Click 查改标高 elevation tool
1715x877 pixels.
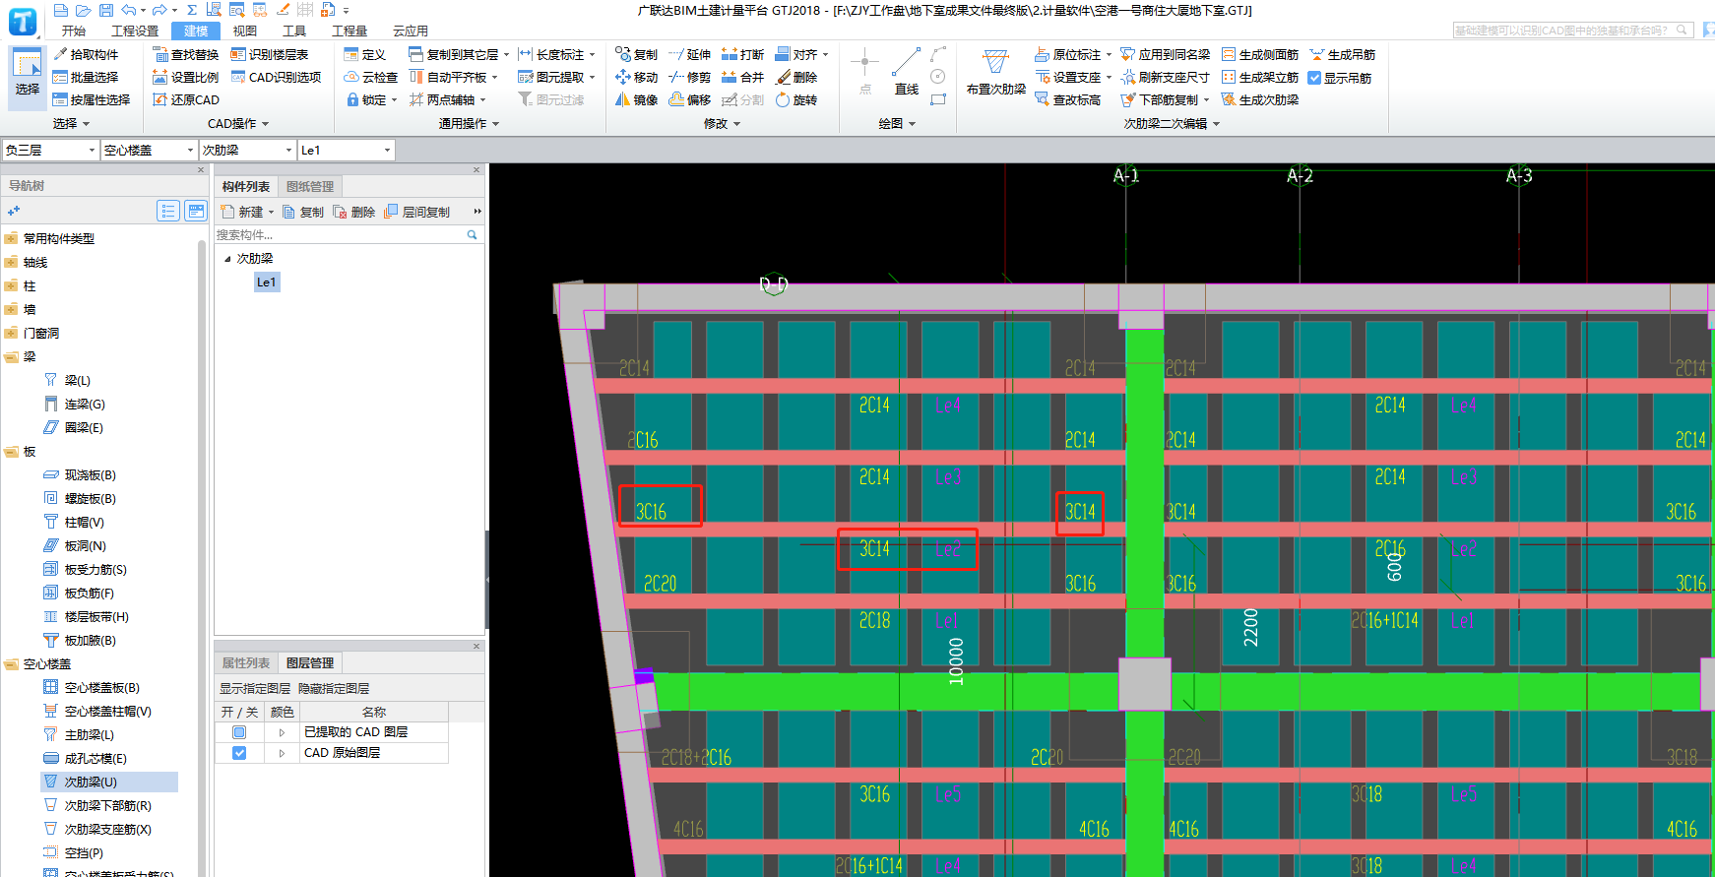[x=1068, y=99]
